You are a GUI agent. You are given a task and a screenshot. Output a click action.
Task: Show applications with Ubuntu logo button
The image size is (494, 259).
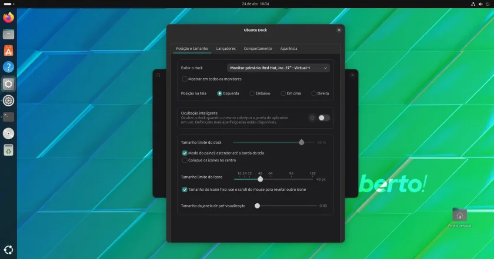pos(8,250)
